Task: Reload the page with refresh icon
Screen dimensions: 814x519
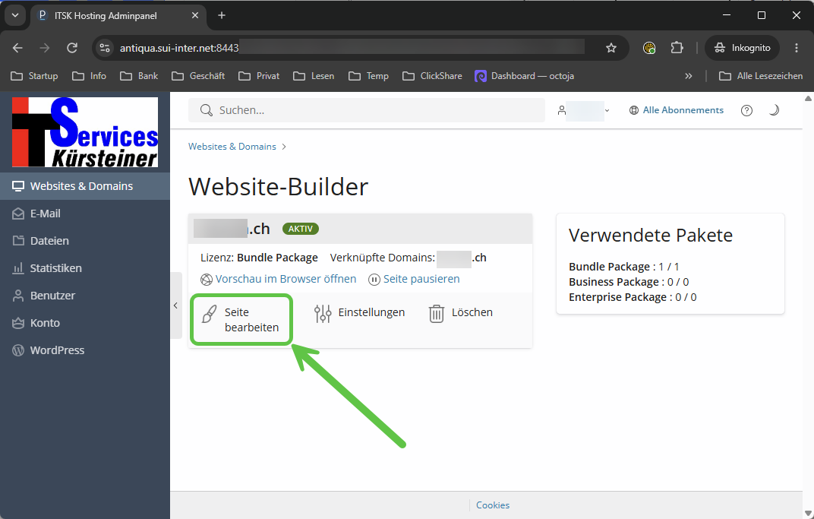Action: 72,48
